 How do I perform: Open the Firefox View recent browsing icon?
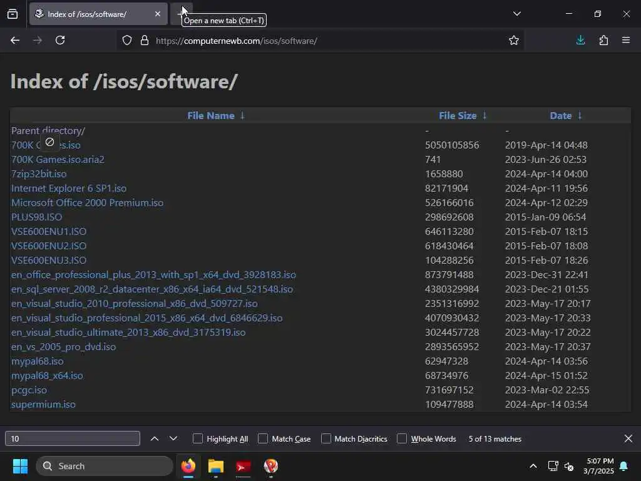pyautogui.click(x=13, y=14)
